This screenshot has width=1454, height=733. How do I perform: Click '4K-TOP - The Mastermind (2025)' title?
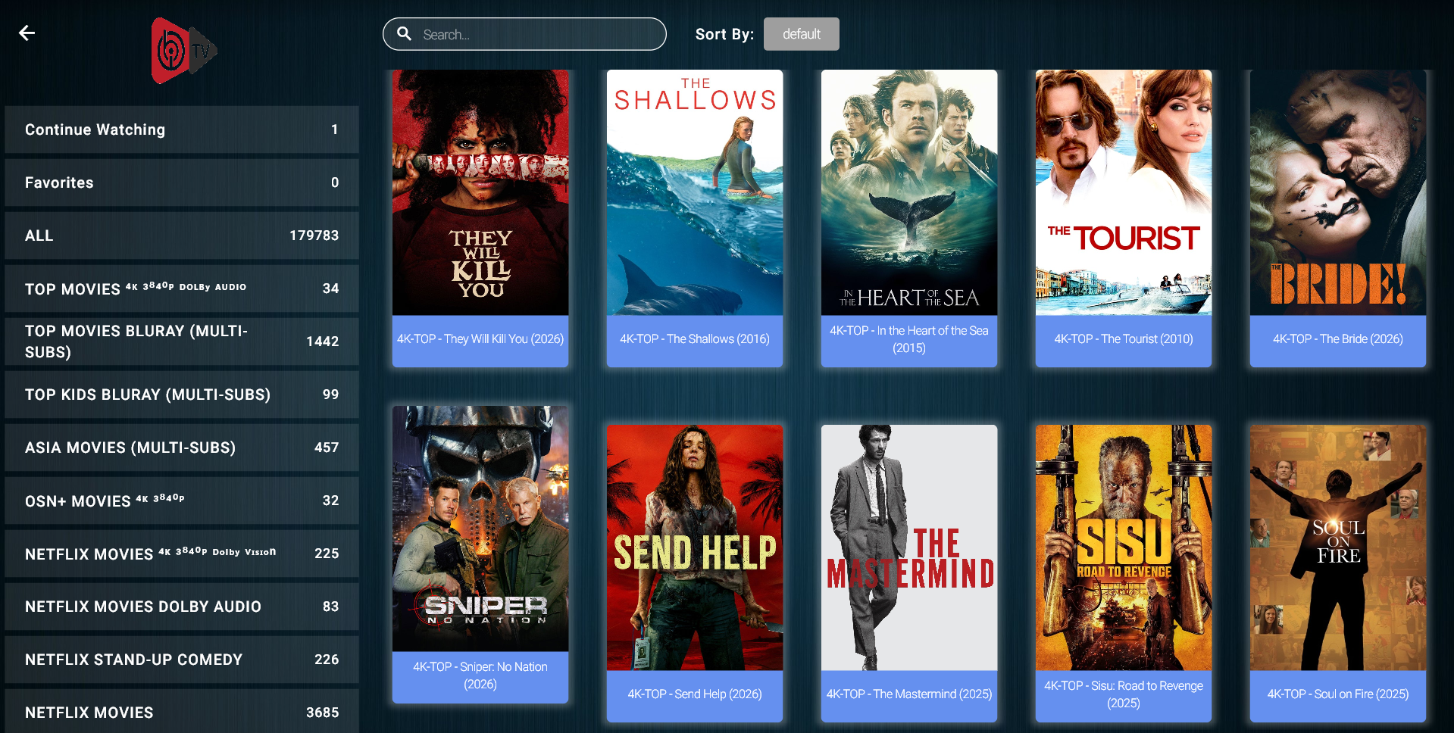(x=909, y=694)
